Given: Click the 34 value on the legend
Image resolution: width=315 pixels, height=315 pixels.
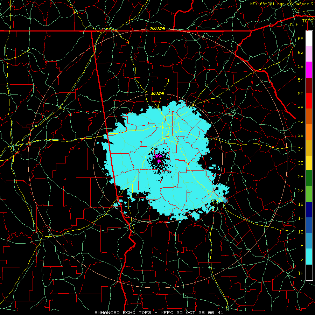Looking at the screenshot, I should click(x=301, y=149).
